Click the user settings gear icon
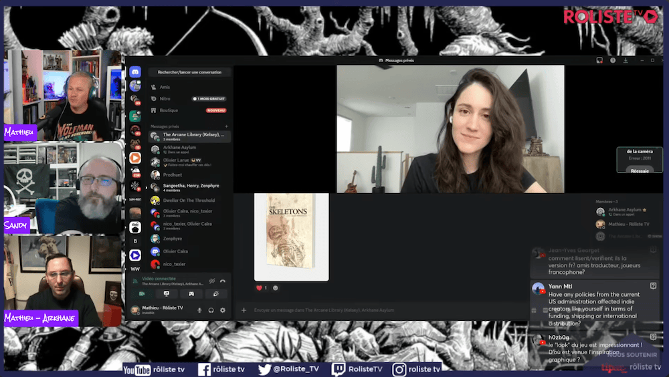Image resolution: width=669 pixels, height=377 pixels. [x=223, y=310]
